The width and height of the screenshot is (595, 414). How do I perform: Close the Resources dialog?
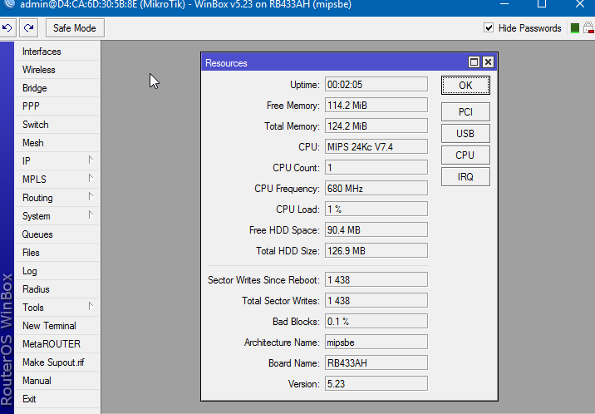coord(489,62)
